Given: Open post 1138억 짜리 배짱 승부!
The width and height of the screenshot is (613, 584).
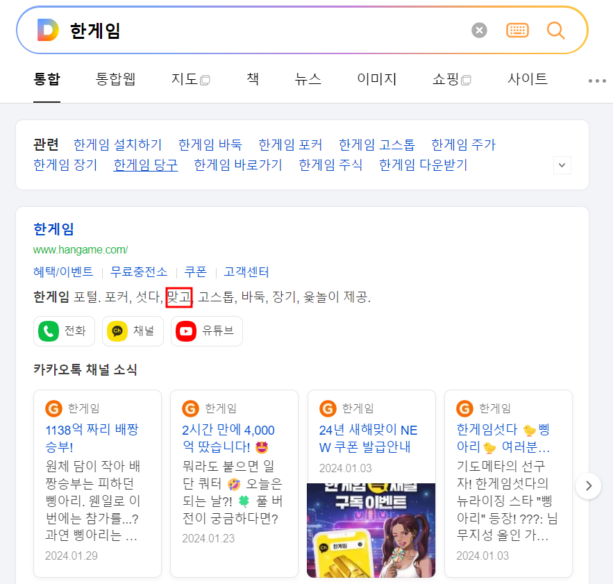Looking at the screenshot, I should [x=92, y=438].
